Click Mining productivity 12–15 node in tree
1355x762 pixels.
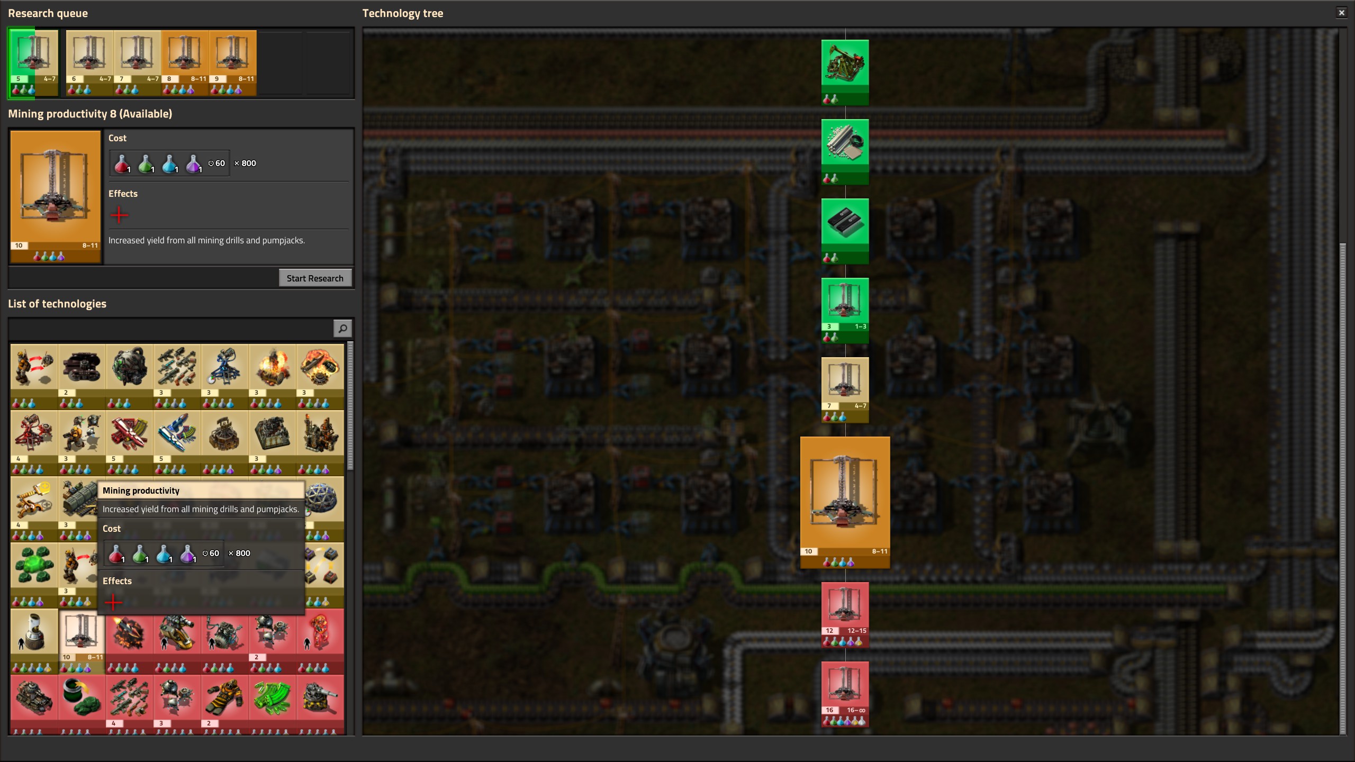(845, 614)
